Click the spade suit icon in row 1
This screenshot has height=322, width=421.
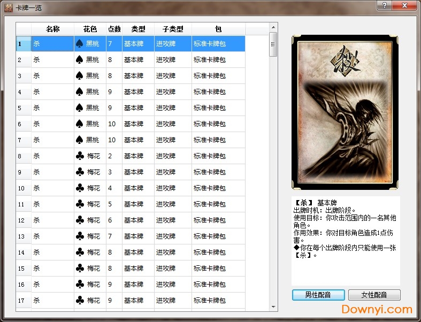80,44
